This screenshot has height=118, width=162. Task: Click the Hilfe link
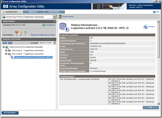tap(158, 12)
